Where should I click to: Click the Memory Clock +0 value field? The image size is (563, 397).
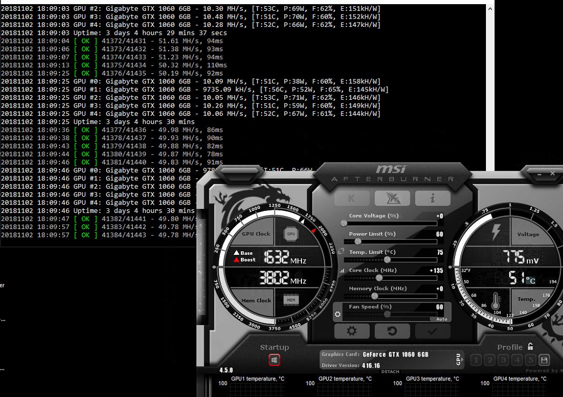pos(439,288)
